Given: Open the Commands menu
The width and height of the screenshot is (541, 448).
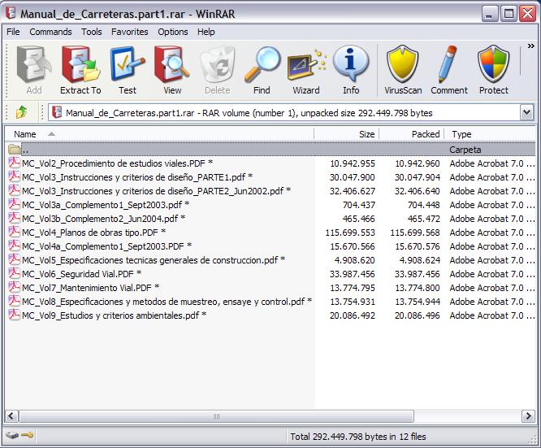Looking at the screenshot, I should (50, 32).
